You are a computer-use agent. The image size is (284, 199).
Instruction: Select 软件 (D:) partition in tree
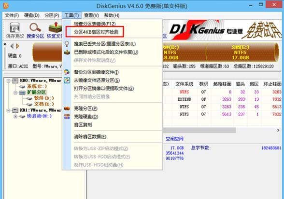coord(44,98)
